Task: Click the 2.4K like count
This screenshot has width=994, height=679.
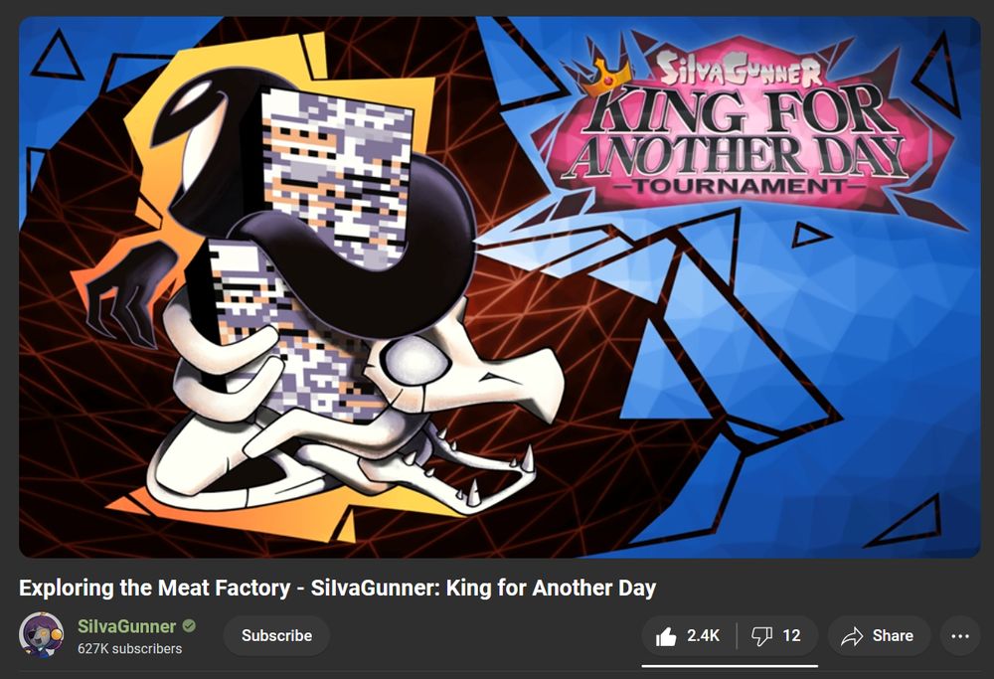Action: click(703, 636)
